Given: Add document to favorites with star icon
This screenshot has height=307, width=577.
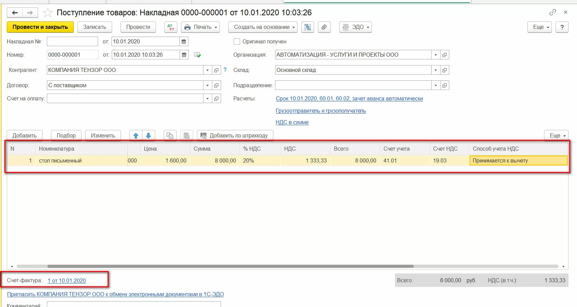Looking at the screenshot, I should [x=48, y=13].
